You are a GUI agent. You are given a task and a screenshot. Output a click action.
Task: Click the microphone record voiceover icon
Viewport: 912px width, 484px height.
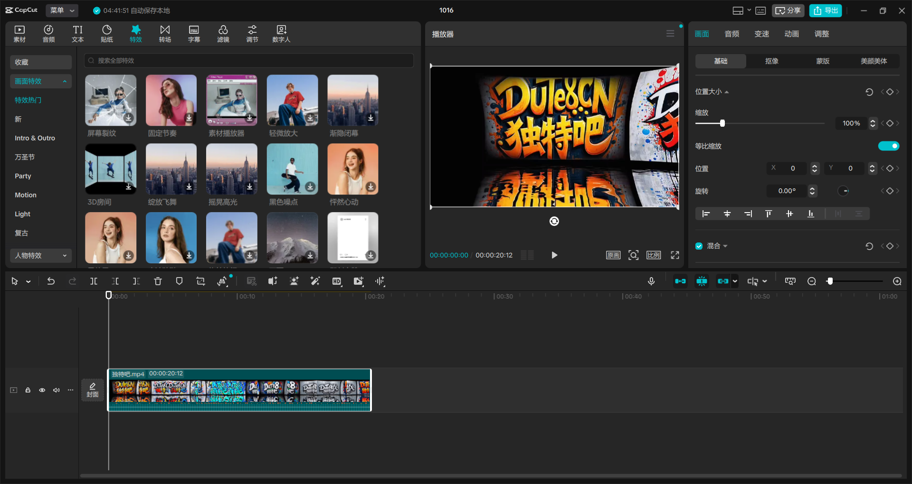point(651,281)
